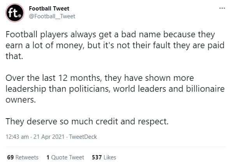This screenshot has width=229, height=166.
Task: Open the TweetDeck source link
Action: [x=83, y=137]
